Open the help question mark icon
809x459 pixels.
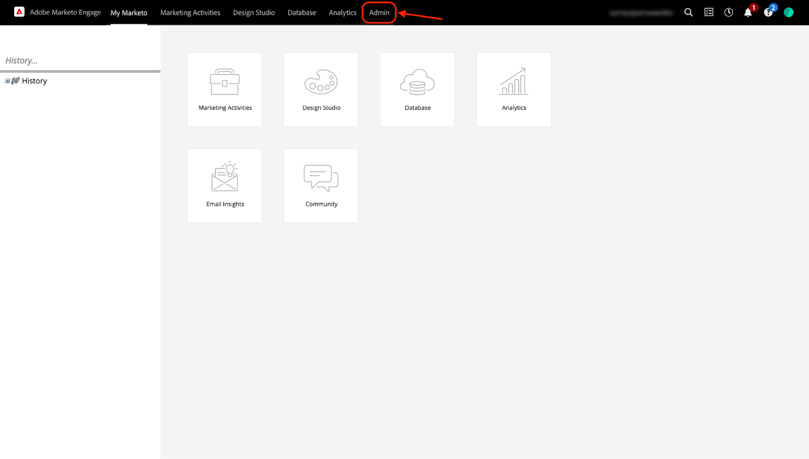tap(768, 13)
